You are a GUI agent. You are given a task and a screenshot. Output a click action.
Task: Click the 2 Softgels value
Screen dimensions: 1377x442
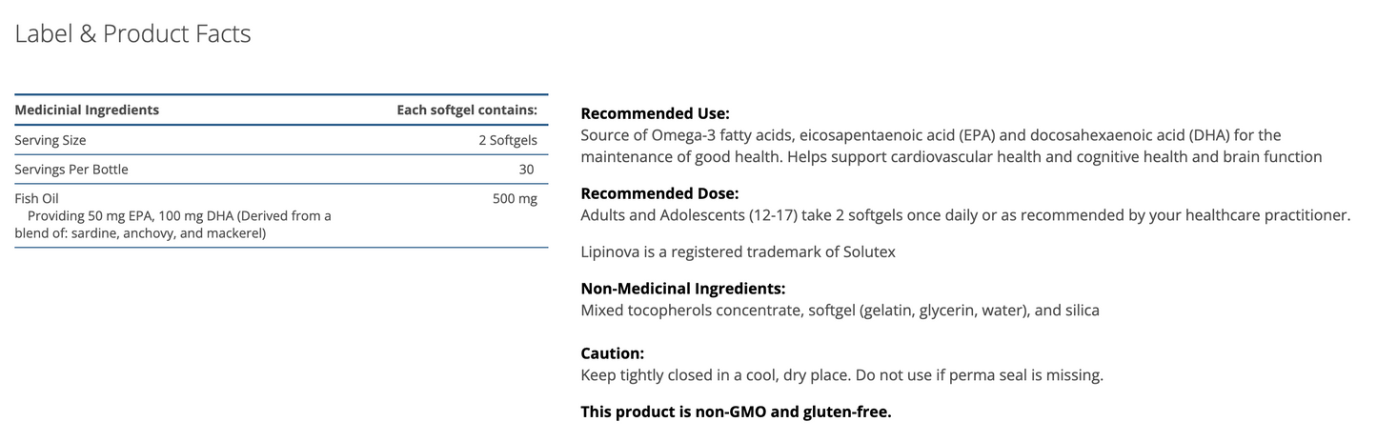tap(507, 141)
